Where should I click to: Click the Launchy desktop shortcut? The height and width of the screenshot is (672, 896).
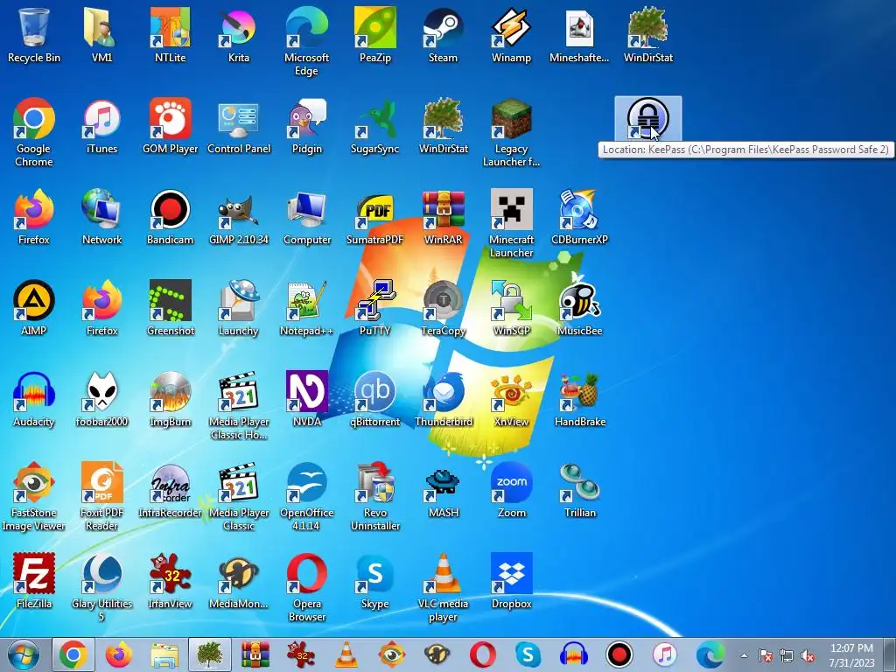(238, 308)
